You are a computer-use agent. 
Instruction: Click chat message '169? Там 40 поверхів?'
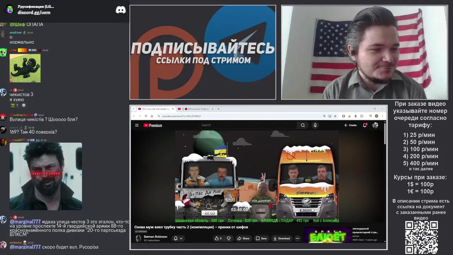[33, 132]
